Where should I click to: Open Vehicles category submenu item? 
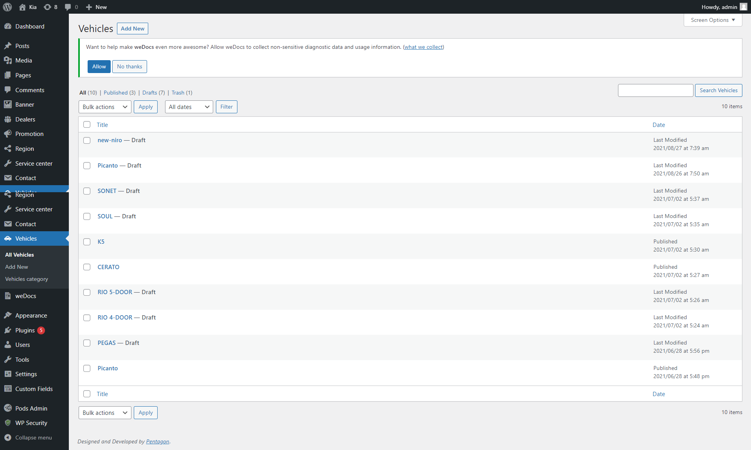[27, 279]
